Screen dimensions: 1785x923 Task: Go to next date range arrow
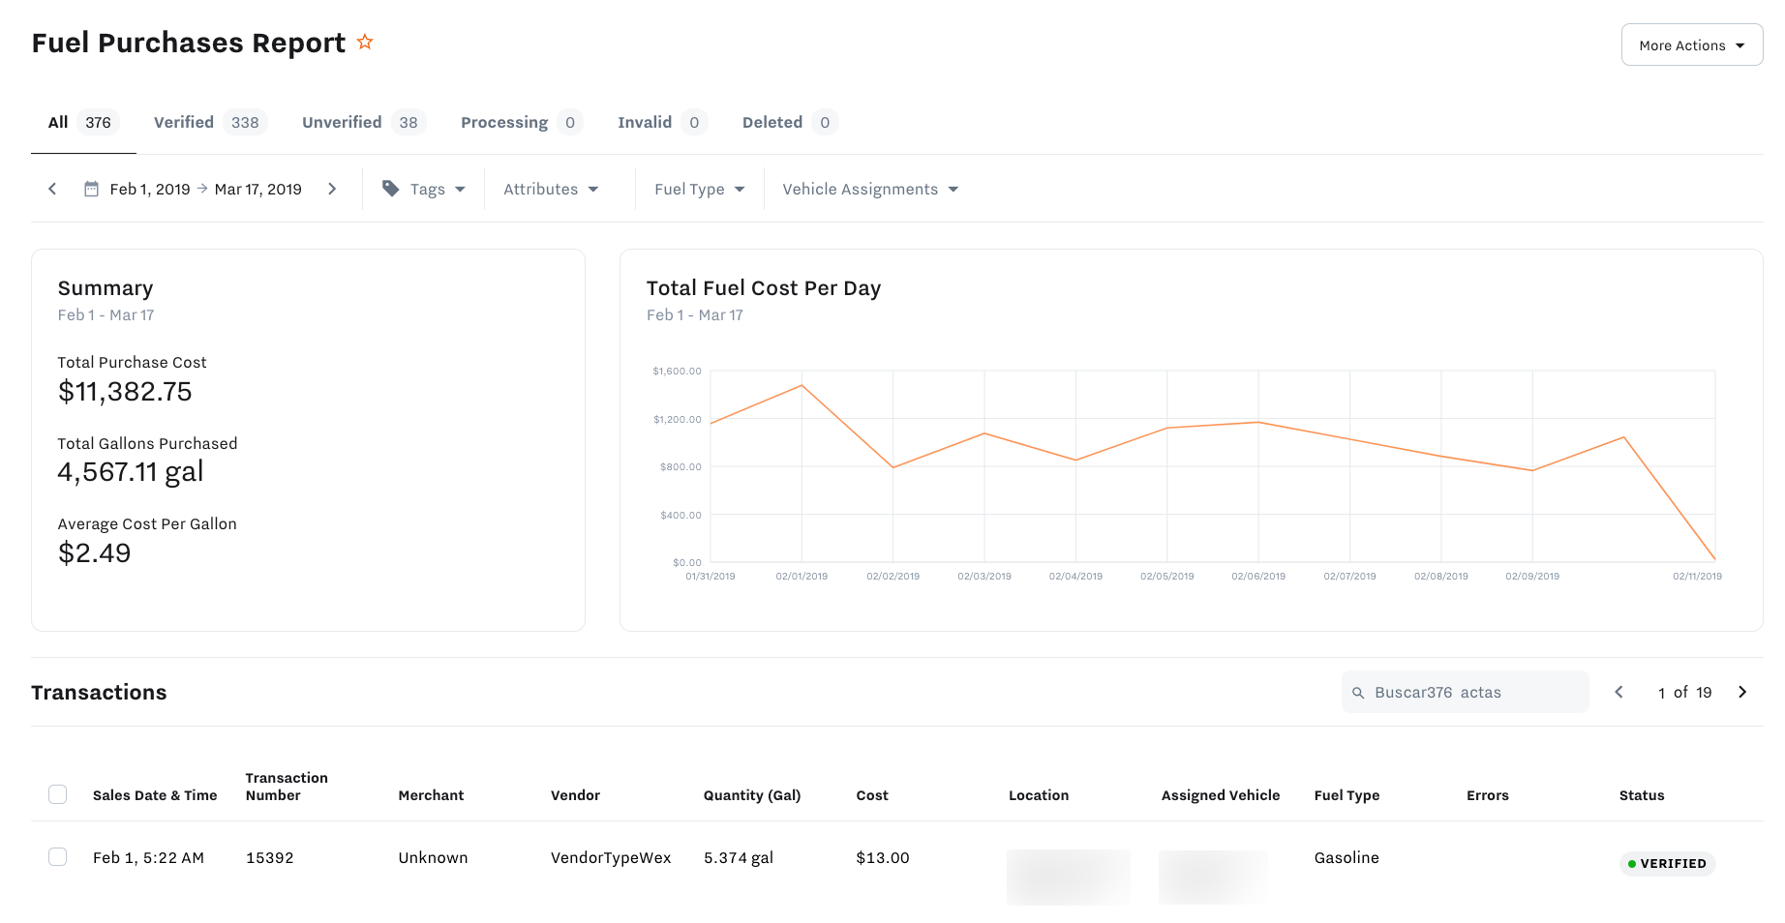(332, 189)
